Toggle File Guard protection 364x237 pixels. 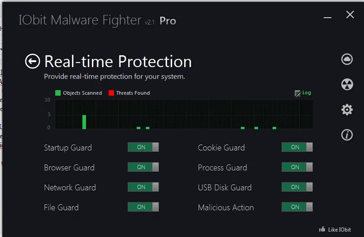click(143, 207)
